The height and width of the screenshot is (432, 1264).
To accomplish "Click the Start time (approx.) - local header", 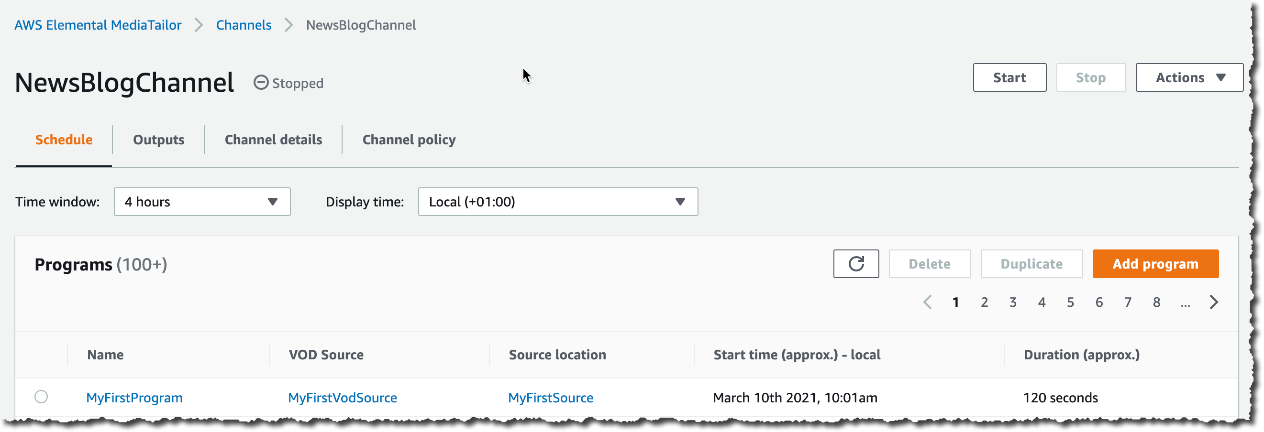I will coord(797,355).
